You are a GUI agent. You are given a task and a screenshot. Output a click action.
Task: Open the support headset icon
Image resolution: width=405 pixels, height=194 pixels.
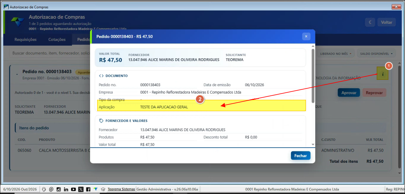point(44,189)
